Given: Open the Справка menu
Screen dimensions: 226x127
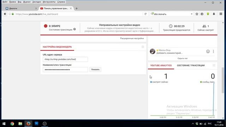Looking at the screenshot, I should pyautogui.click(x=61, y=2).
